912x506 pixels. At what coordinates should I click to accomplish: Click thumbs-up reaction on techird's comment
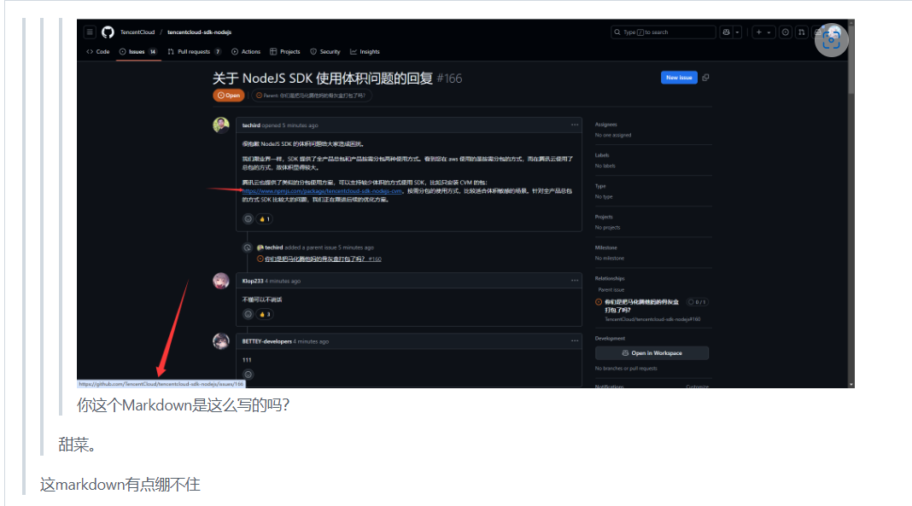pos(265,219)
